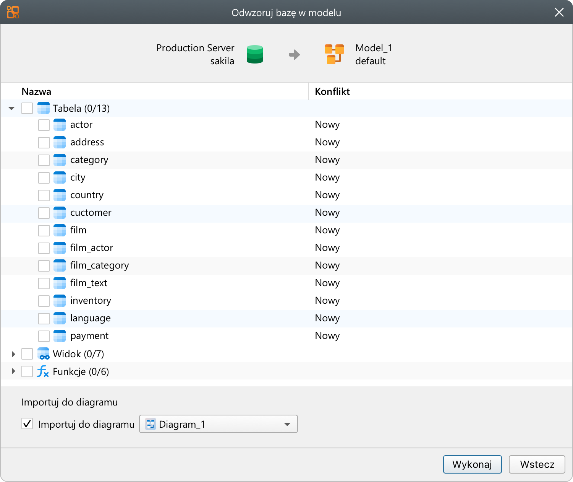Viewport: 573px width, 482px height.
Task: Select the cuctomer row name
Action: click(91, 213)
